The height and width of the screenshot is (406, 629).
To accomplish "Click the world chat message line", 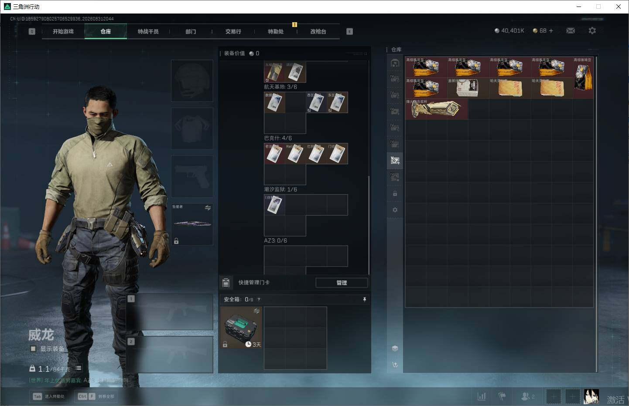I will [x=79, y=380].
